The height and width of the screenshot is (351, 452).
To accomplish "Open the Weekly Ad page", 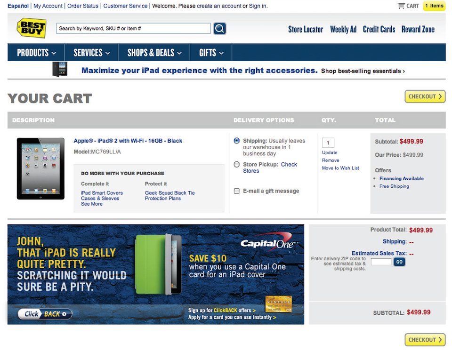I will [x=343, y=29].
